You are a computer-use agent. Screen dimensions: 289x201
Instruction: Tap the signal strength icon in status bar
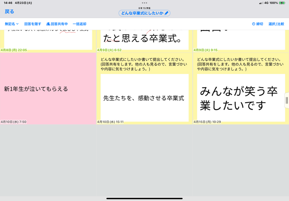tap(261, 3)
